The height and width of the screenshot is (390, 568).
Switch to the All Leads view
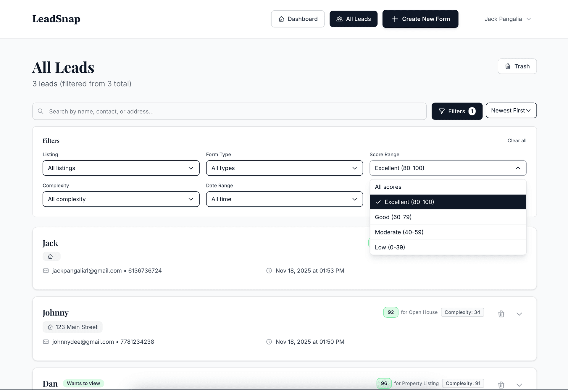(x=354, y=19)
